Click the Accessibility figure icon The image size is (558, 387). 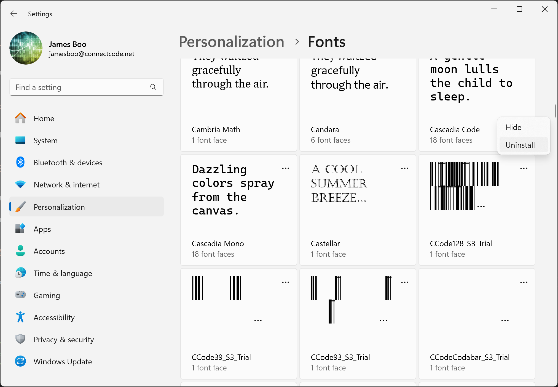[20, 317]
